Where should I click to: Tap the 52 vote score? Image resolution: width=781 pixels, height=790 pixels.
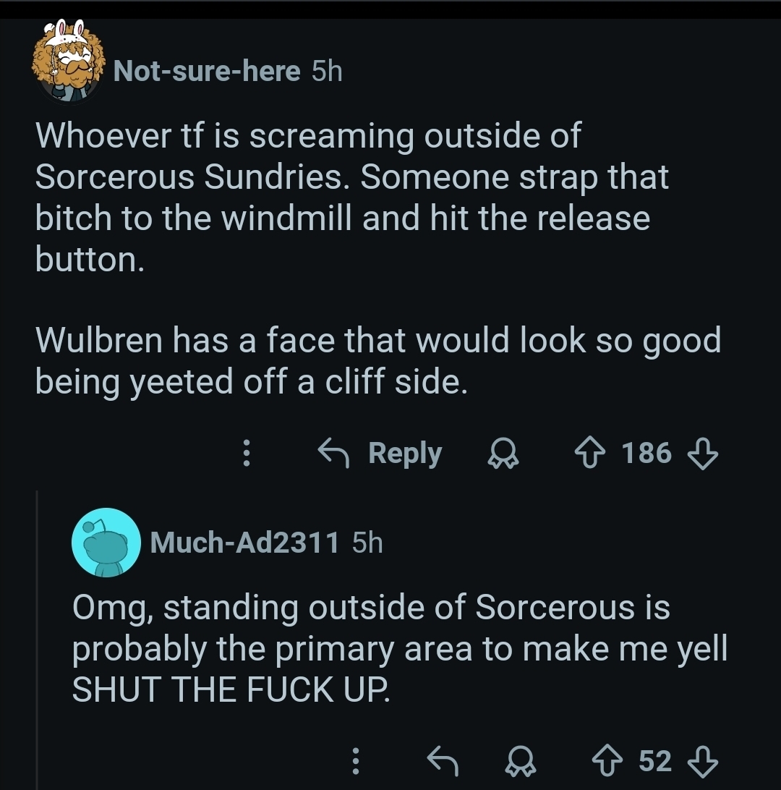pyautogui.click(x=655, y=760)
